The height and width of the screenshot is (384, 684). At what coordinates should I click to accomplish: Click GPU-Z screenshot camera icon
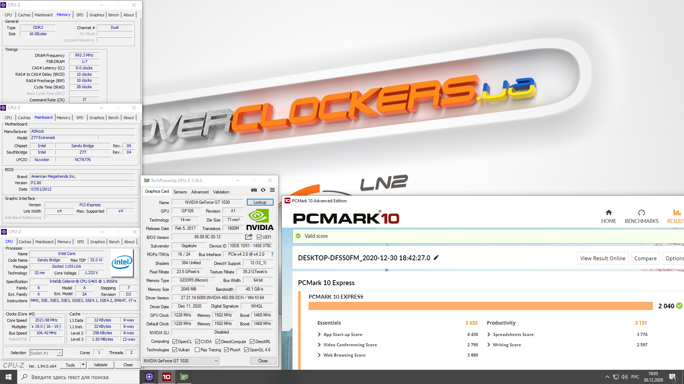click(254, 190)
